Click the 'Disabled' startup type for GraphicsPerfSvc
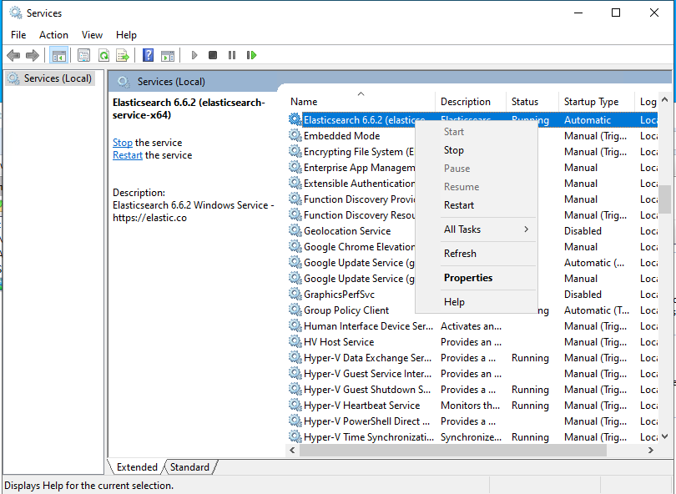The width and height of the screenshot is (676, 494). [583, 294]
